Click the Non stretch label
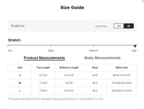The image size is (144, 109). tap(10, 50)
